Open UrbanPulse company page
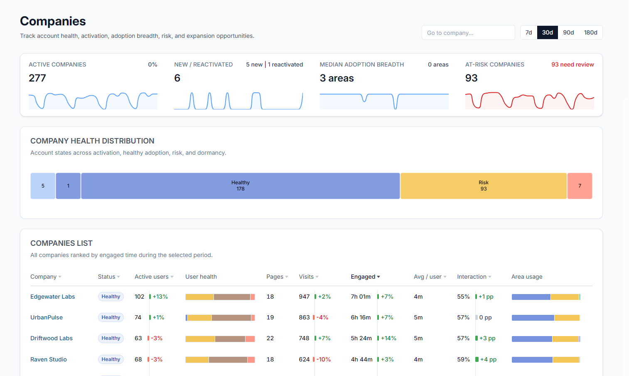This screenshot has width=629, height=376. pos(47,317)
